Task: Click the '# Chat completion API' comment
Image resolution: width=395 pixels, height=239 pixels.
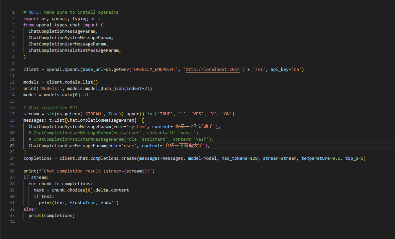Action: pyautogui.click(x=51, y=108)
